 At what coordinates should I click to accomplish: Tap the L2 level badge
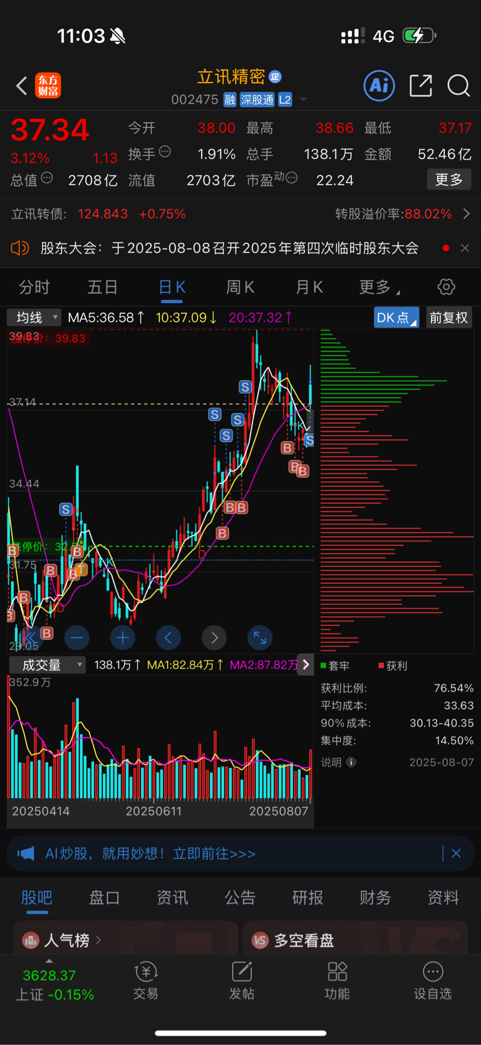(x=285, y=100)
